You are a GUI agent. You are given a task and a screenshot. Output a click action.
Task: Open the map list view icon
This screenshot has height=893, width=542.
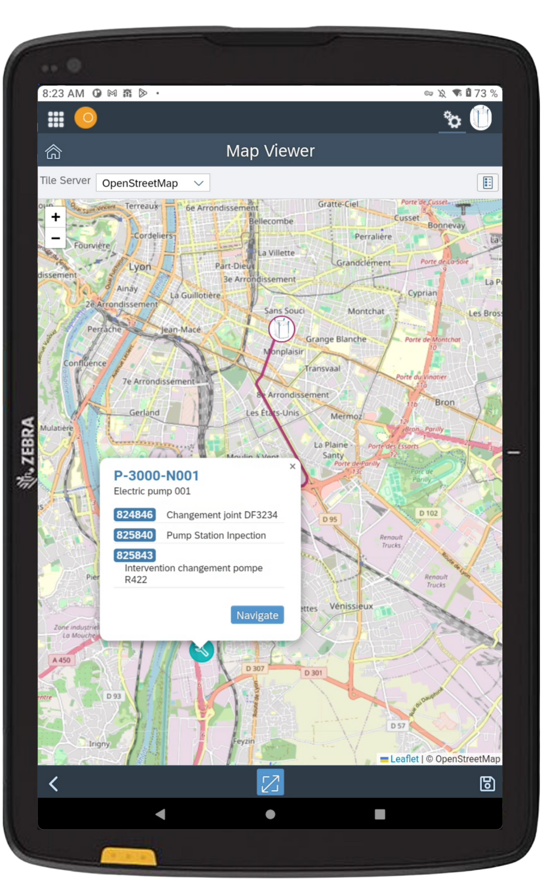[x=487, y=183]
